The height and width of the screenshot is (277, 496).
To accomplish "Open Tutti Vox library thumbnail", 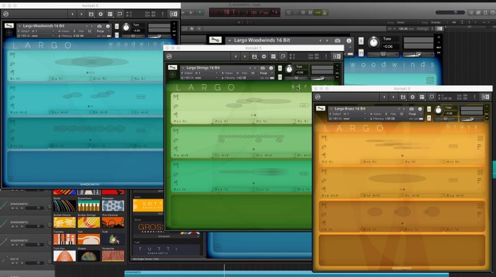I will pyautogui.click(x=64, y=256).
